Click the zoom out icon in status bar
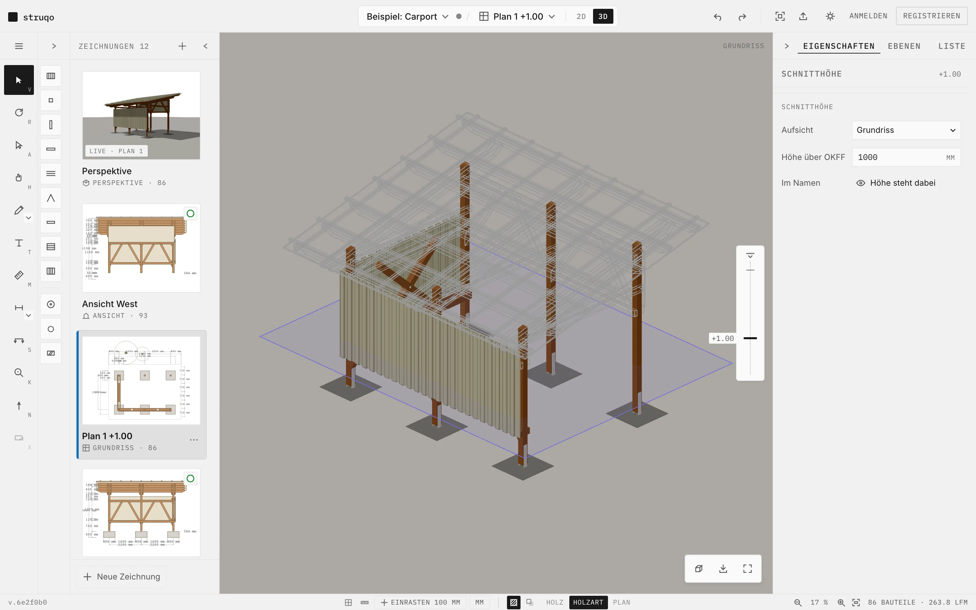Viewport: 976px width, 610px height. click(x=798, y=602)
